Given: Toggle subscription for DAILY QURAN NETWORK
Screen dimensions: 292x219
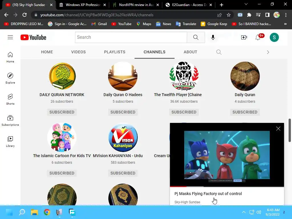Looking at the screenshot, I should [x=62, y=112].
